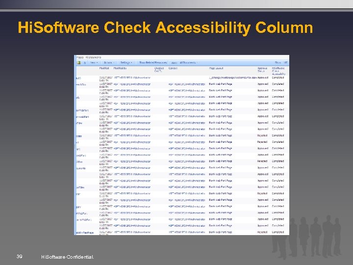Open the Actions dropdown menu
Viewport: 353px width, 265px height.
tap(109, 63)
